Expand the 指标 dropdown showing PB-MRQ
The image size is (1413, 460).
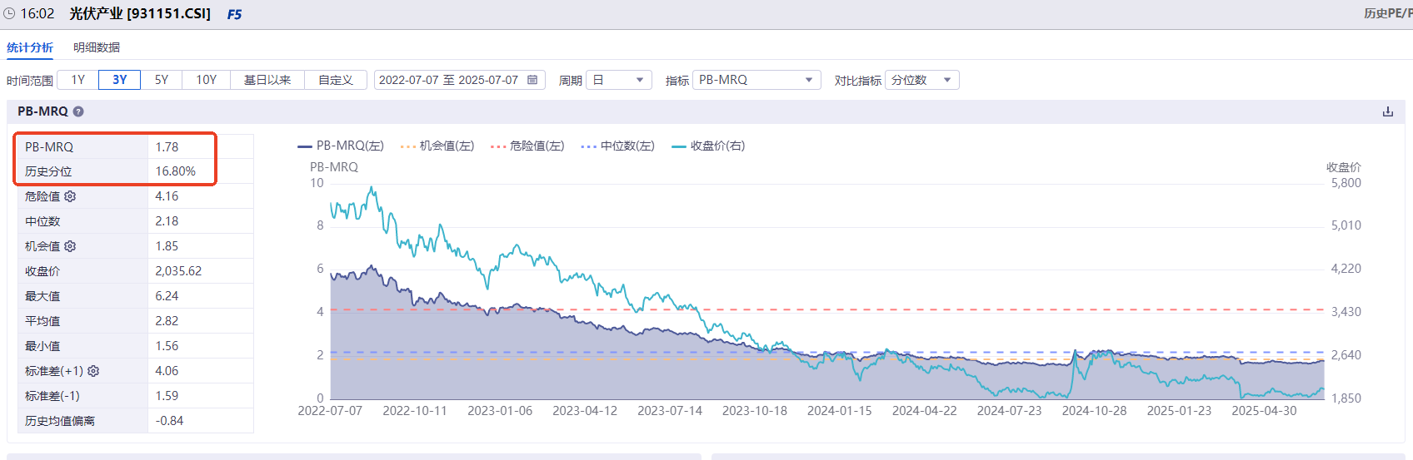(756, 80)
